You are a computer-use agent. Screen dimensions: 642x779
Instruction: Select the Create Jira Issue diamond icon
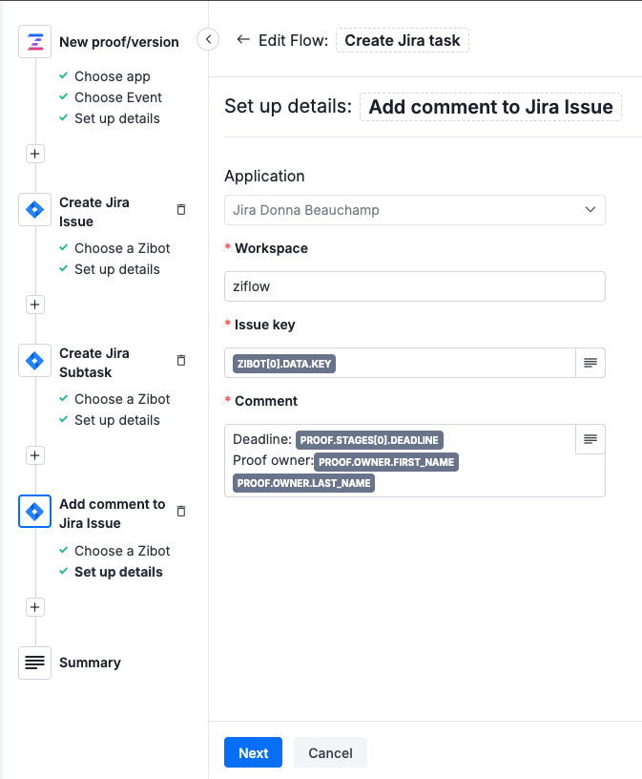[x=34, y=211]
